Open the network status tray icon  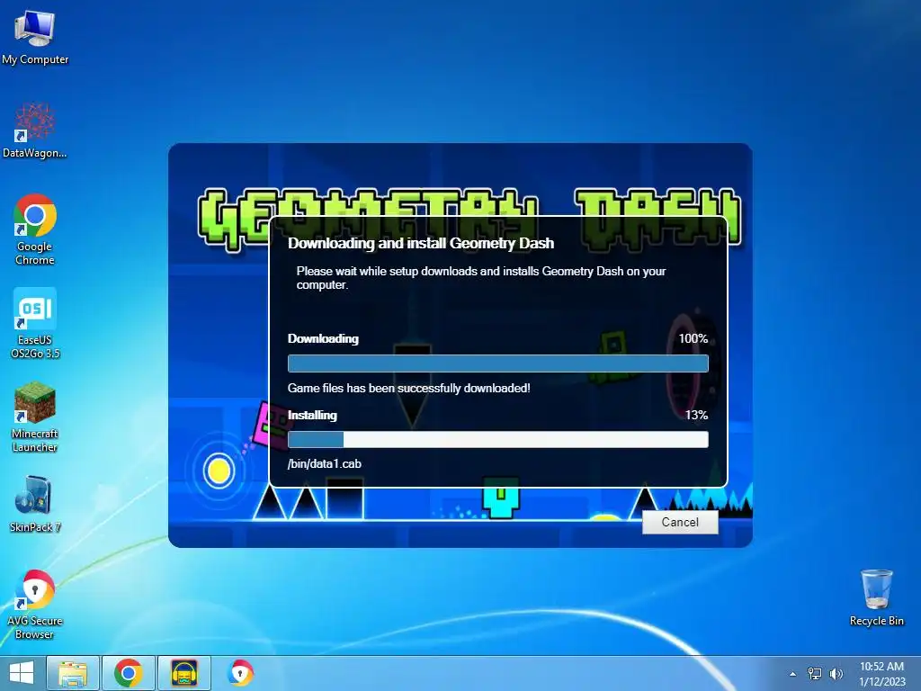[x=815, y=674]
